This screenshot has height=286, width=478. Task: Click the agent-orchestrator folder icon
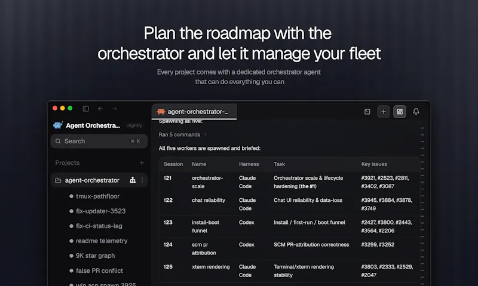pyautogui.click(x=58, y=180)
